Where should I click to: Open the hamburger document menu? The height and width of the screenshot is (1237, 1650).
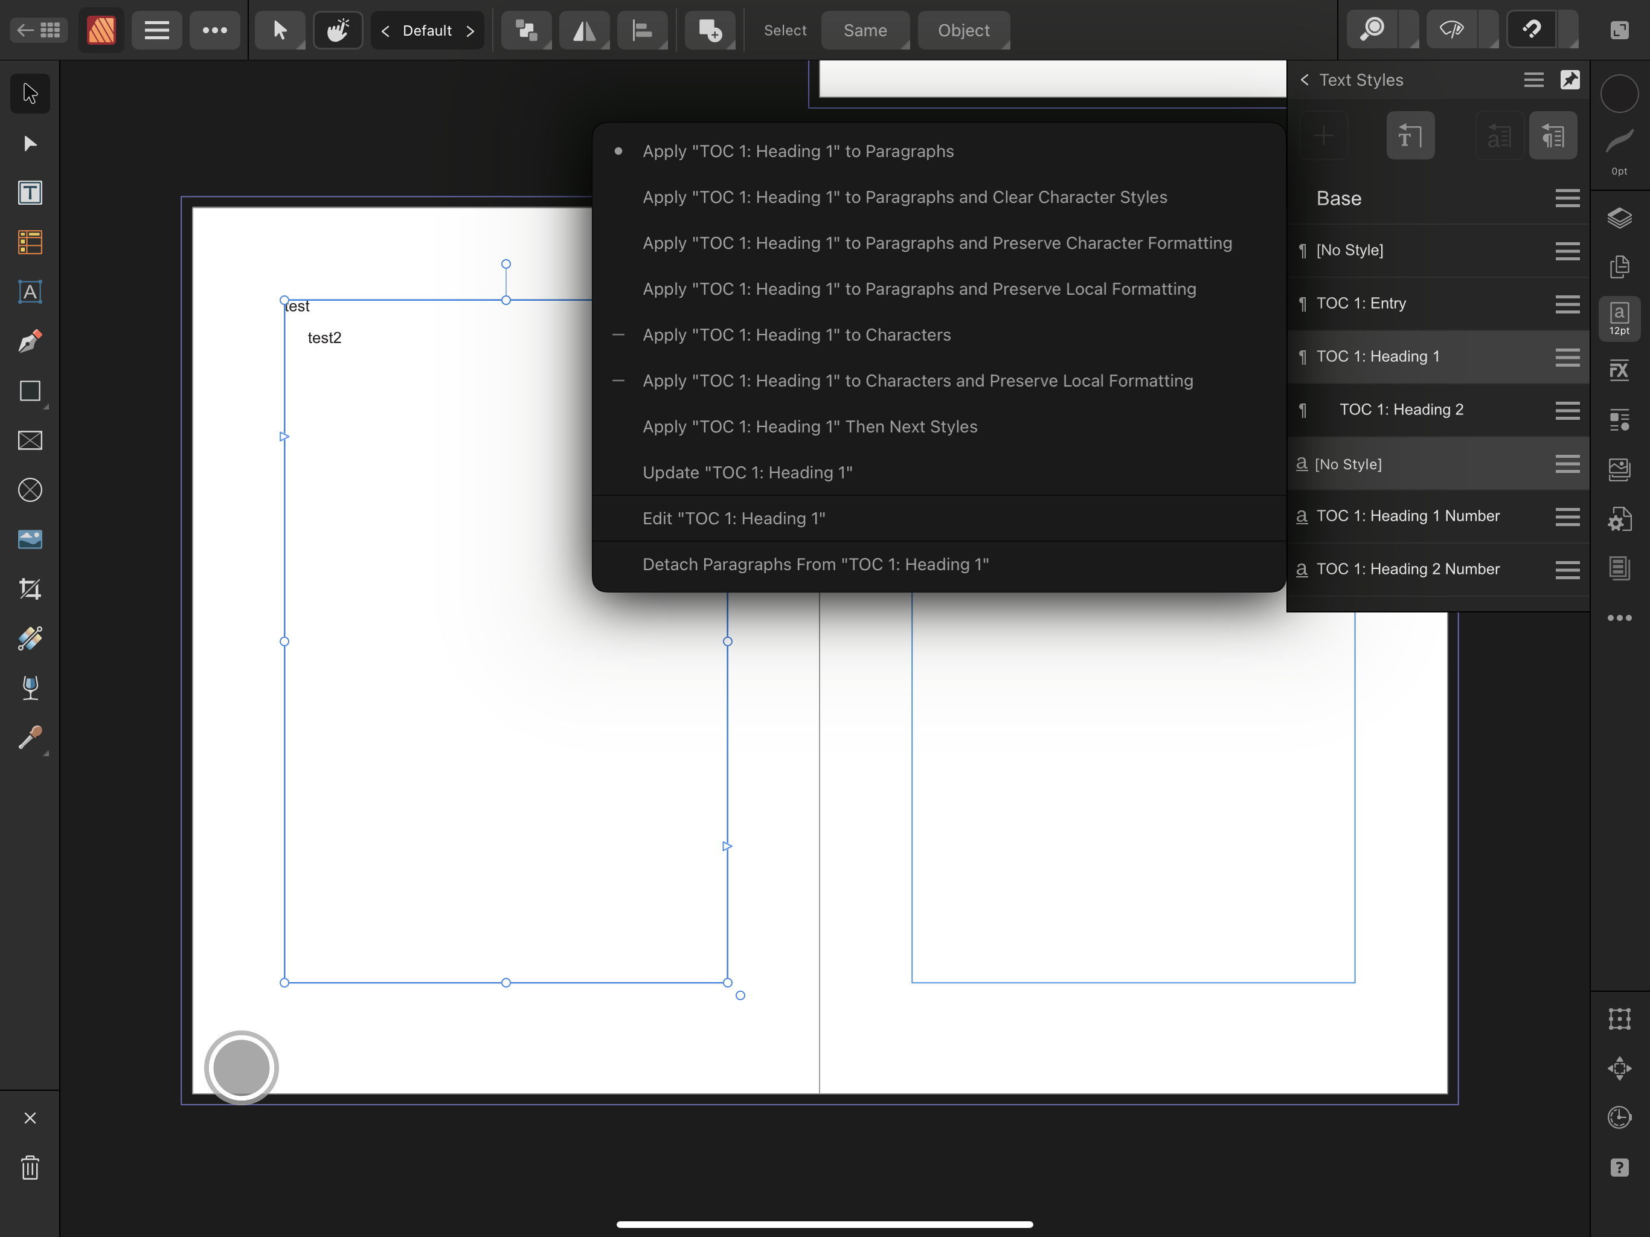tap(156, 31)
